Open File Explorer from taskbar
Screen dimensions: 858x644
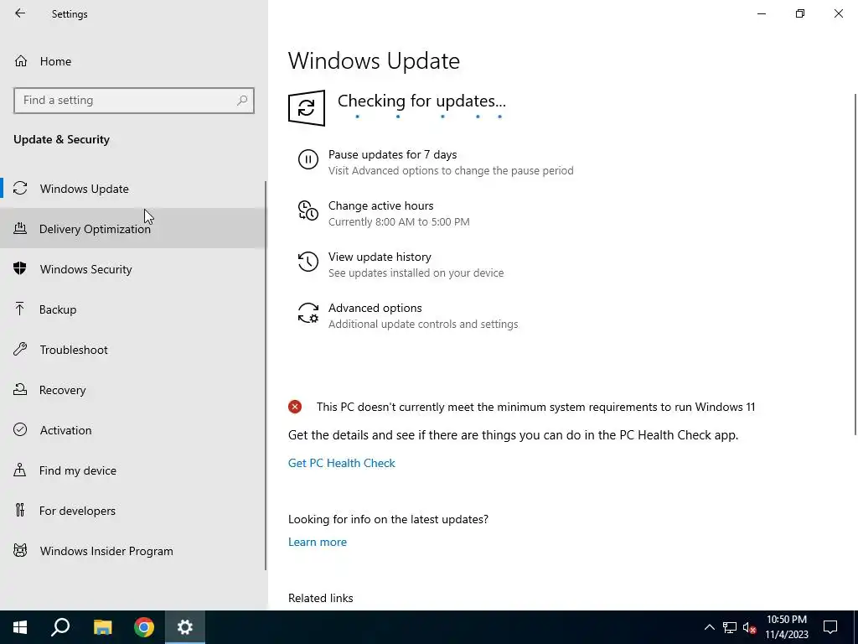click(102, 627)
